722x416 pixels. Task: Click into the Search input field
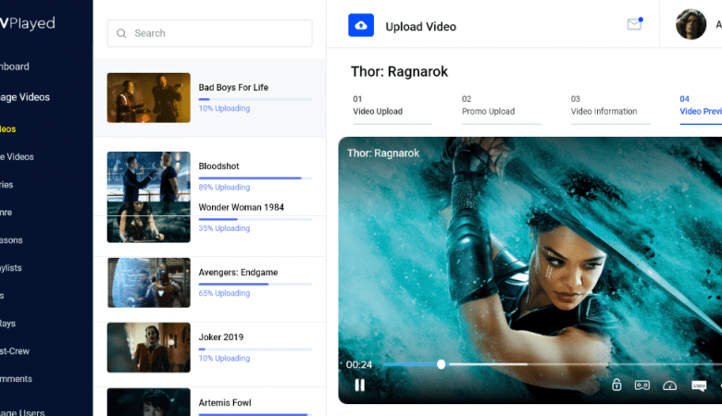coord(209,33)
